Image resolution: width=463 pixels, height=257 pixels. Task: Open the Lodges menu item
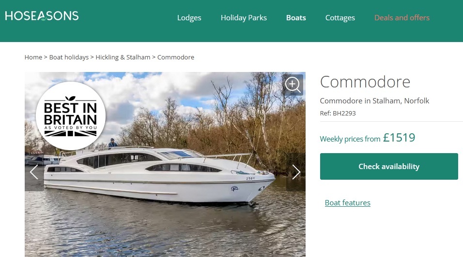(189, 18)
